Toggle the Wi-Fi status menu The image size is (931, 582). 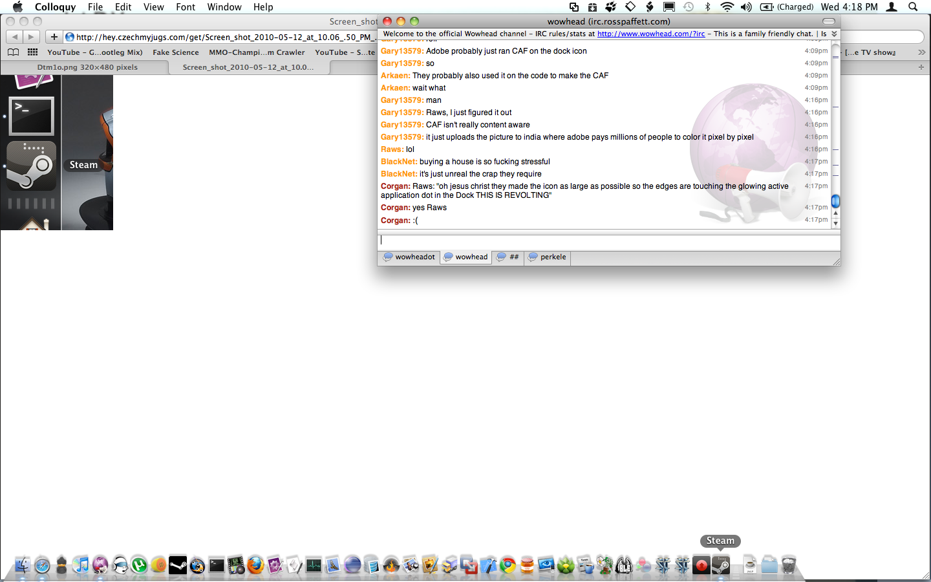(x=727, y=7)
